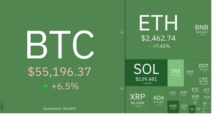Select the LTC tile
This screenshot has height=114, width=212.
click(x=204, y=81)
